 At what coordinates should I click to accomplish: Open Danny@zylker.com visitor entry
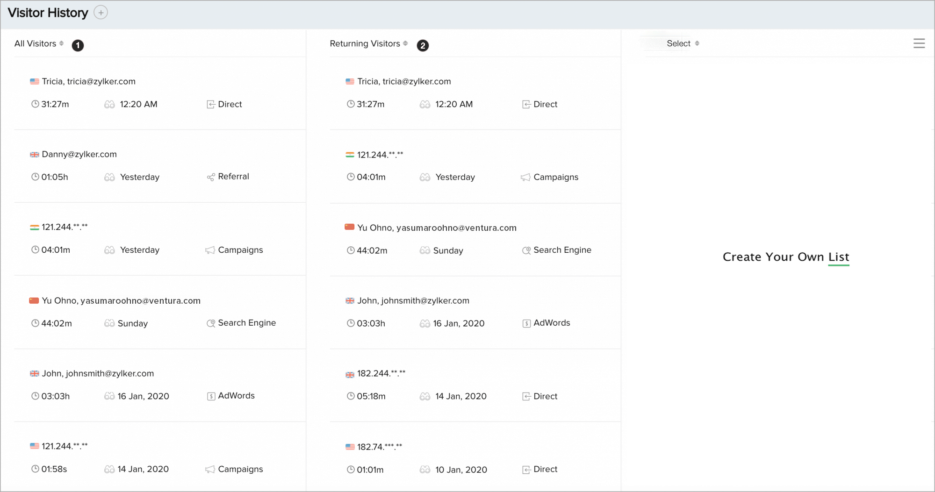click(79, 154)
